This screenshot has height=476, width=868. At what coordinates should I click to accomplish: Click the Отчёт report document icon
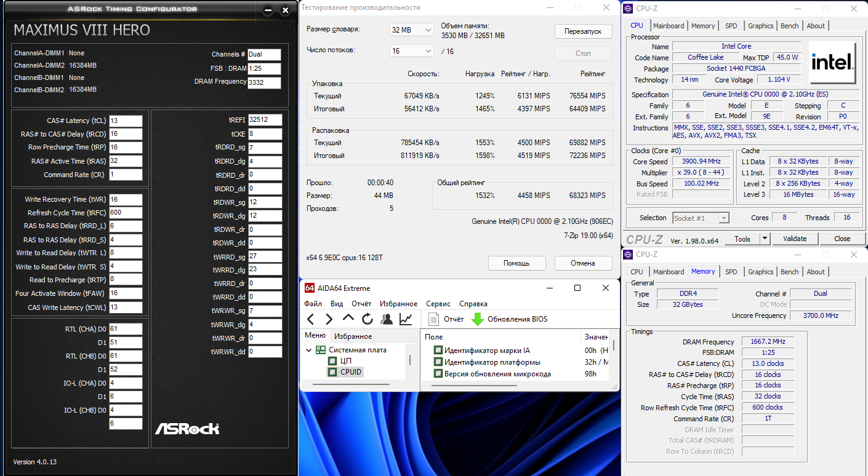coord(433,319)
